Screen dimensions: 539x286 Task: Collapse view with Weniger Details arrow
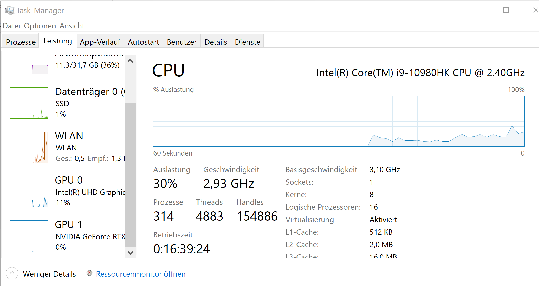click(x=12, y=273)
